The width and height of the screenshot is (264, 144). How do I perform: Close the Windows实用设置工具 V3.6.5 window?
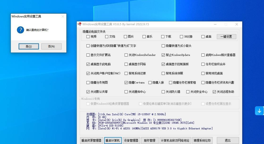click(x=237, y=24)
